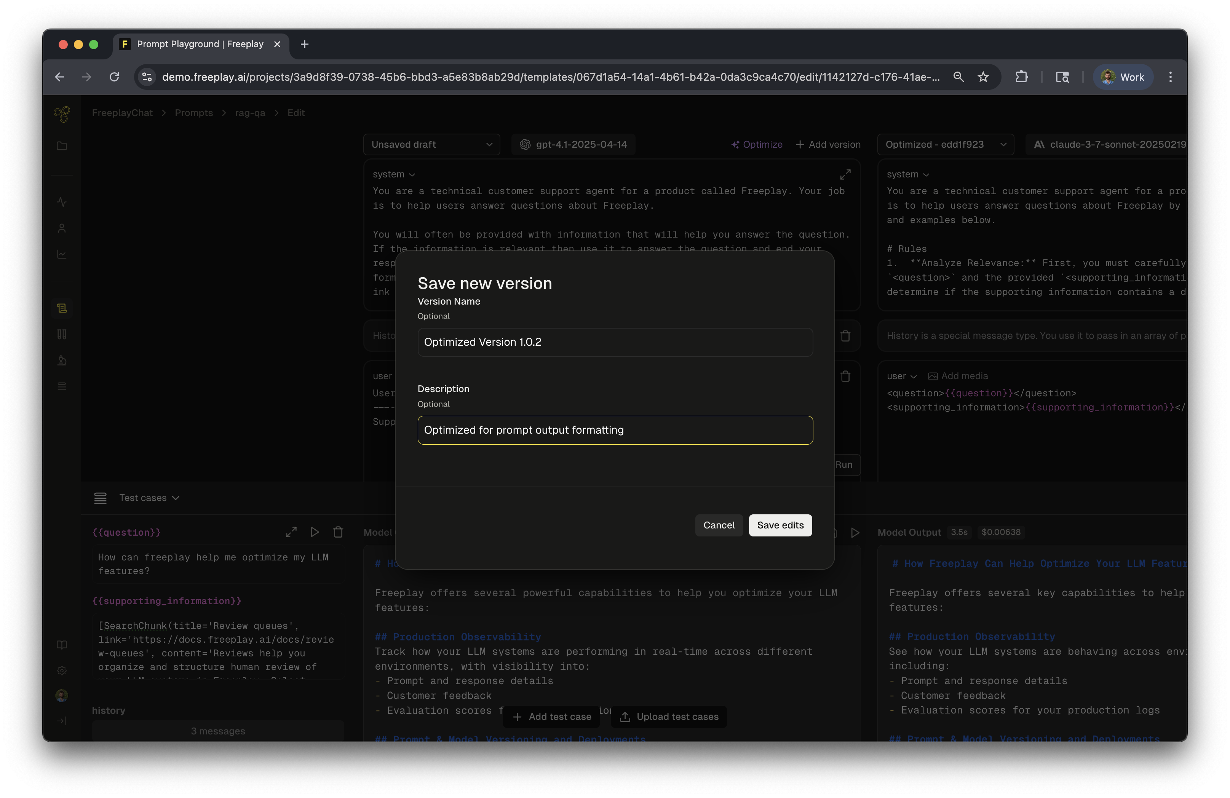Go back in browser history
Screen dimensions: 1230x798
coord(59,77)
